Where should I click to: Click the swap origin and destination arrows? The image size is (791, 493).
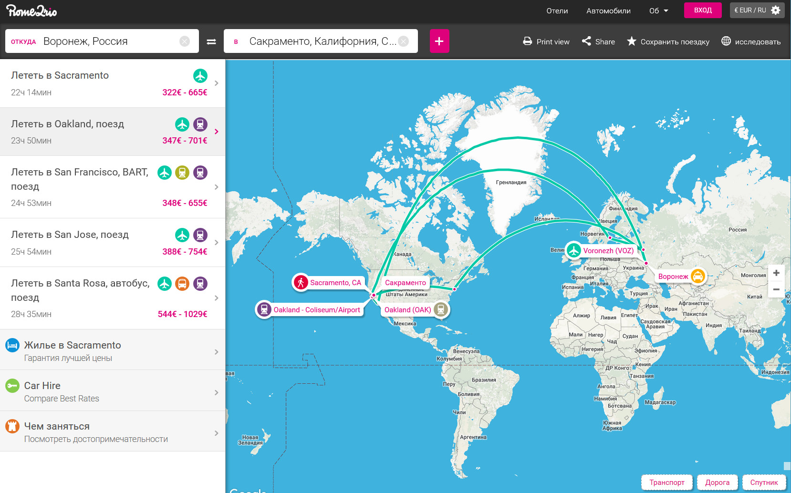pyautogui.click(x=211, y=41)
